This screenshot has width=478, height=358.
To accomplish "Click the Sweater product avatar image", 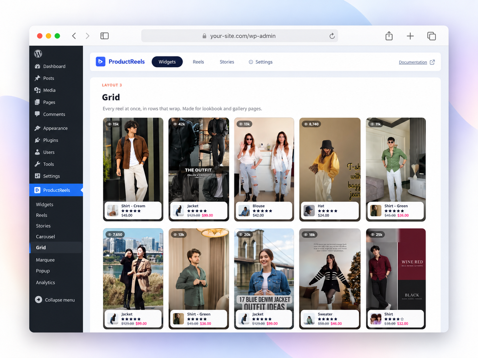I will pyautogui.click(x=309, y=319).
